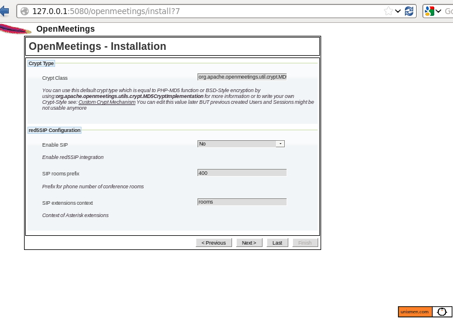Viewport: 453px width, 318px height.
Task: Click 'Prefix for phone number of conference rooms' text
Action: (93, 187)
